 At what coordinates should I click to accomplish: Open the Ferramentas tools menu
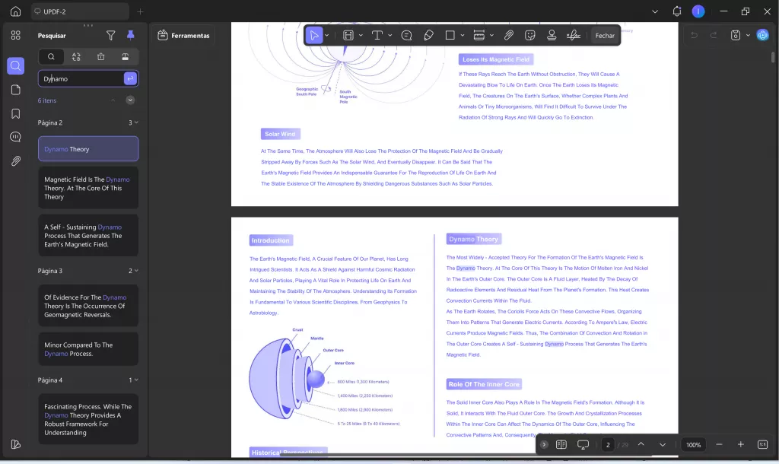click(x=184, y=35)
